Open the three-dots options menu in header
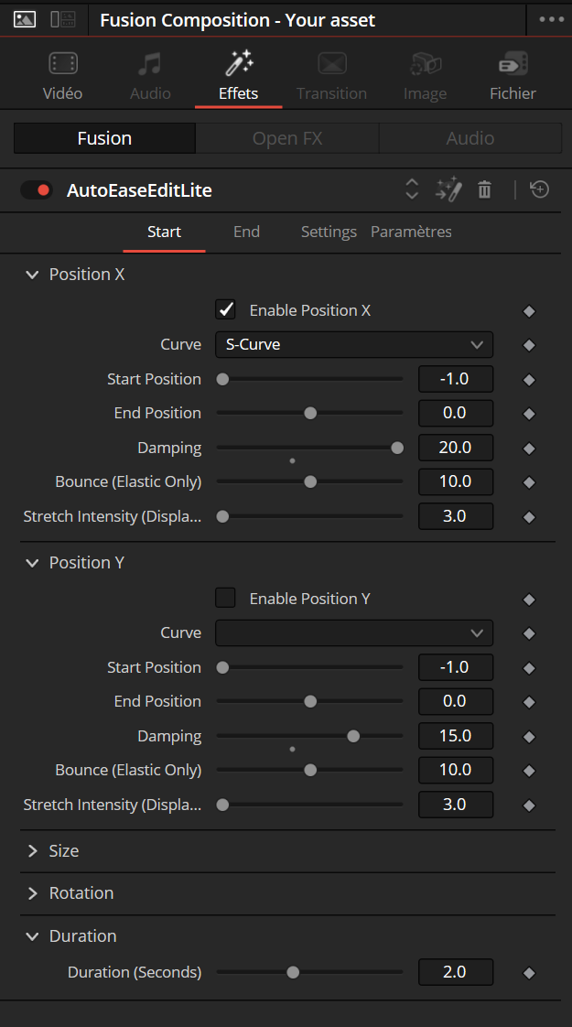 (551, 19)
